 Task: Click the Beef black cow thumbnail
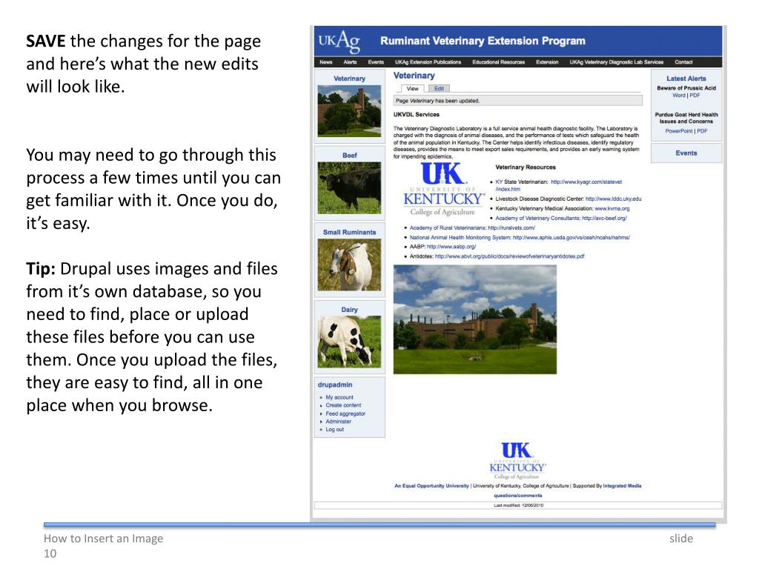(x=350, y=187)
